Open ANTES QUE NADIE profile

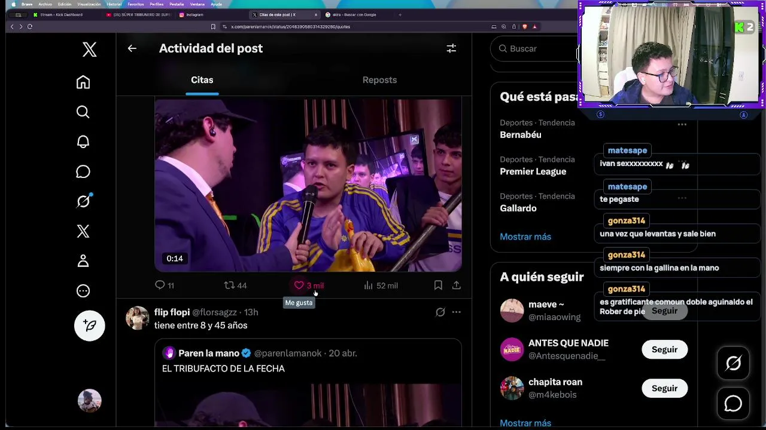569,343
